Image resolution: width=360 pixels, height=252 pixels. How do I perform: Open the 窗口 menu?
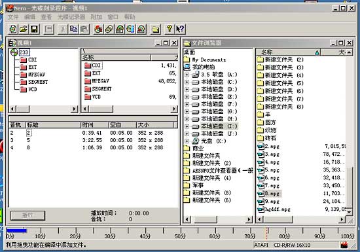(x=113, y=17)
